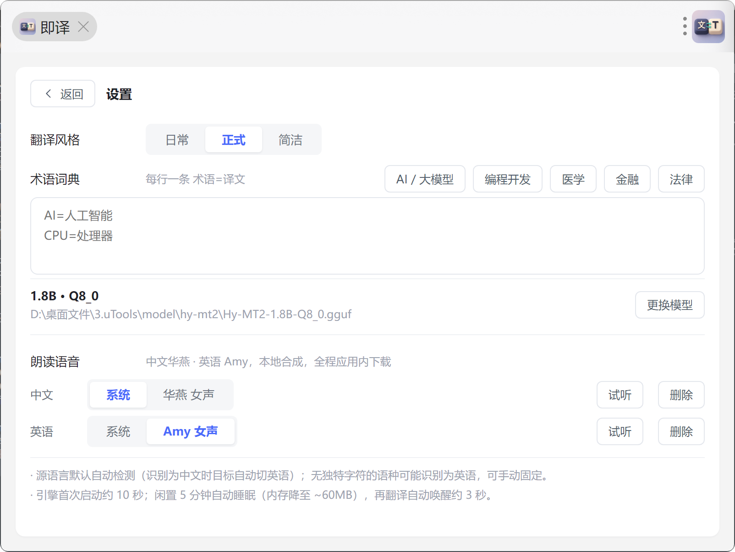This screenshot has height=552, width=735.
Task: Click the 朗读语音 label
Action: pyautogui.click(x=55, y=362)
